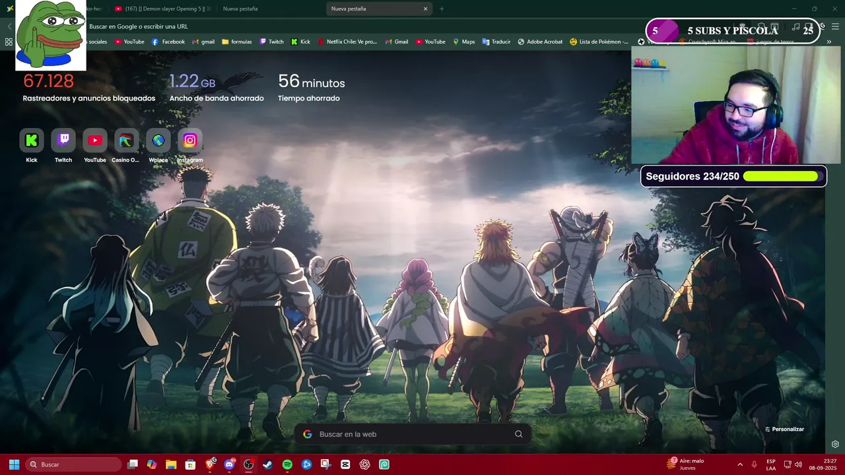
Task: Open Adobe Acrobat bookmark
Action: click(540, 42)
